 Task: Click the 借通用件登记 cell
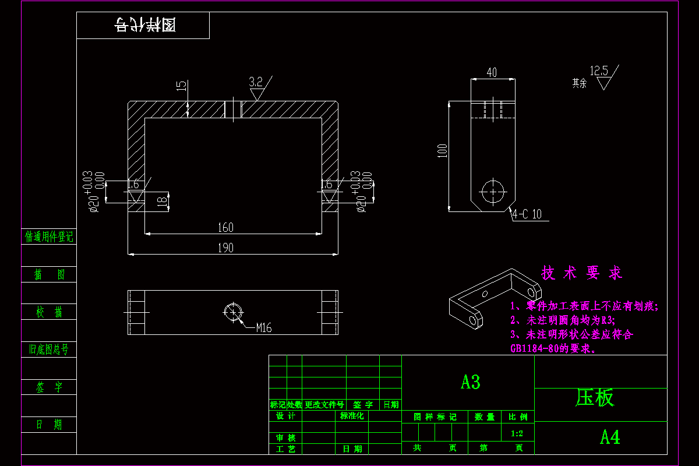click(49, 236)
